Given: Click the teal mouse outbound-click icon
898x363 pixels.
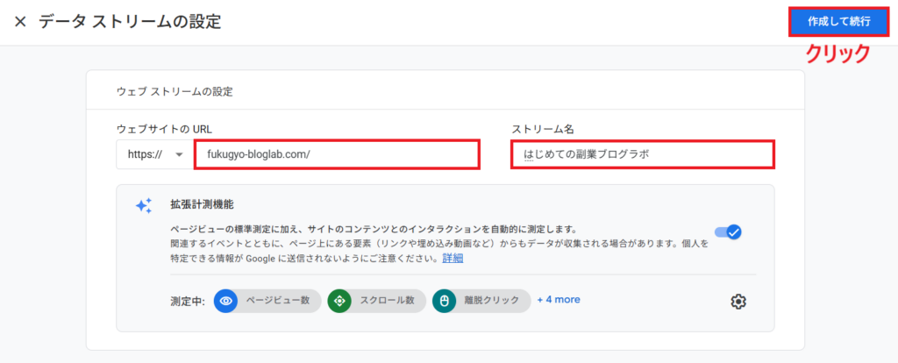Looking at the screenshot, I should pyautogui.click(x=444, y=301).
